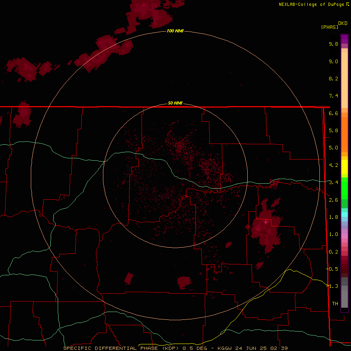The height and width of the screenshot is (351, 351).
Task: Click the 'NEXLAB-College of DuPage' credit text
Action: pyautogui.click(x=311, y=4)
